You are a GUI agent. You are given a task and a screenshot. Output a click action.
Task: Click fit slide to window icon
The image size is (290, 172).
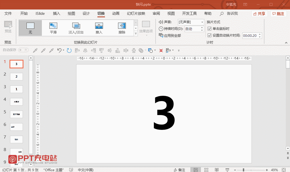coord(284,170)
